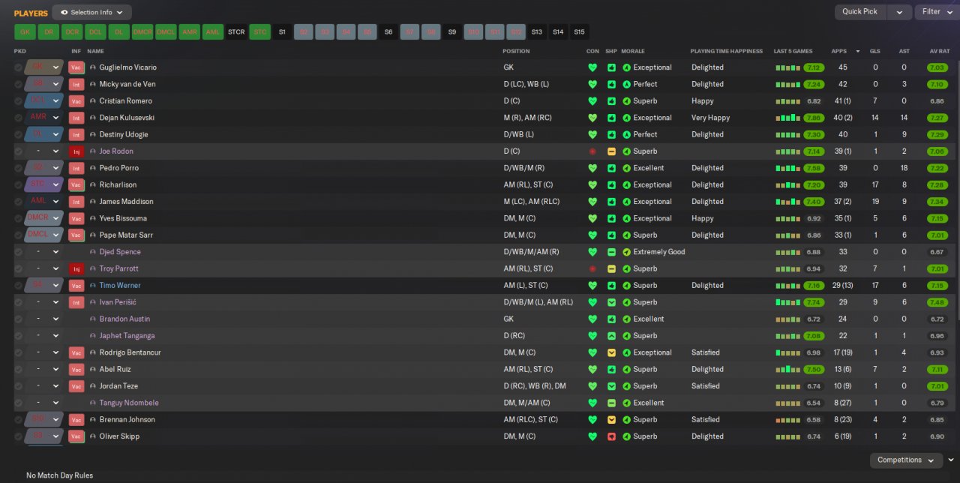Toggle the picked checkmark for Djed Spence

tap(18, 252)
